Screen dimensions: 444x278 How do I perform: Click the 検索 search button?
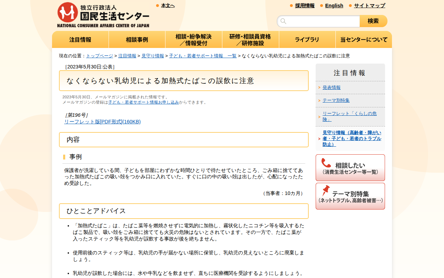coord(374,21)
